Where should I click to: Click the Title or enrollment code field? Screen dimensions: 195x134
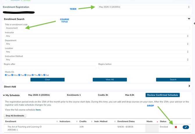pos(97,28)
